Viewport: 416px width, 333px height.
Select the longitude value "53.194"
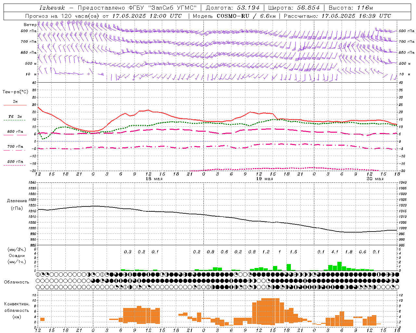(x=248, y=8)
